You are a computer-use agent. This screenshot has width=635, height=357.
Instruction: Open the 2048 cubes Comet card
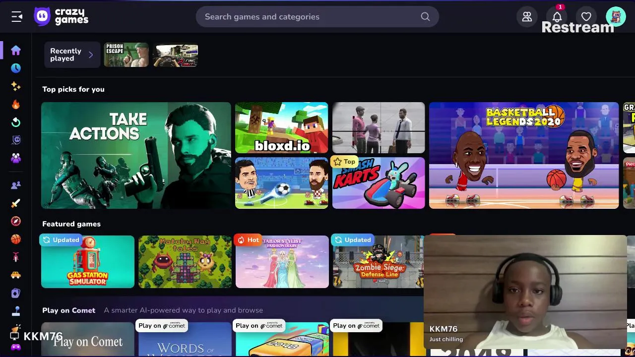coord(282,340)
